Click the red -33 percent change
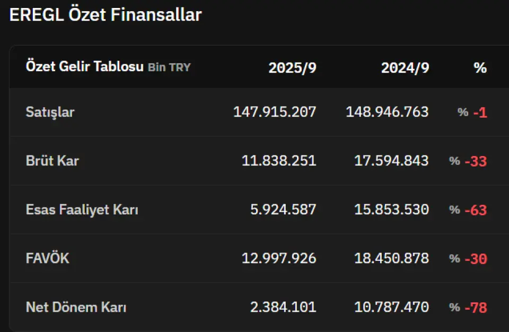Image resolution: width=509 pixels, height=332 pixels. tap(475, 161)
